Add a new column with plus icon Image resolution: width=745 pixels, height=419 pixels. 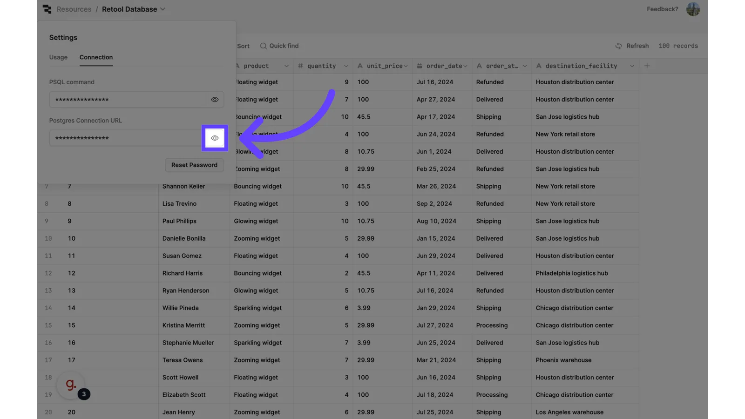(647, 66)
